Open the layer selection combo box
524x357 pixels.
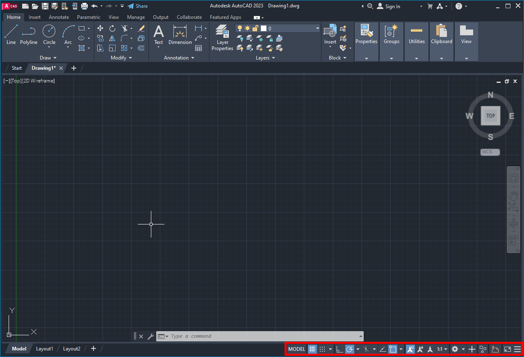click(278, 28)
